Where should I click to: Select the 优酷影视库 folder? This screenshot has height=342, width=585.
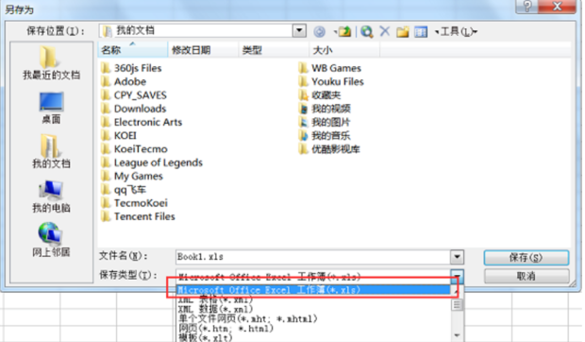329,149
